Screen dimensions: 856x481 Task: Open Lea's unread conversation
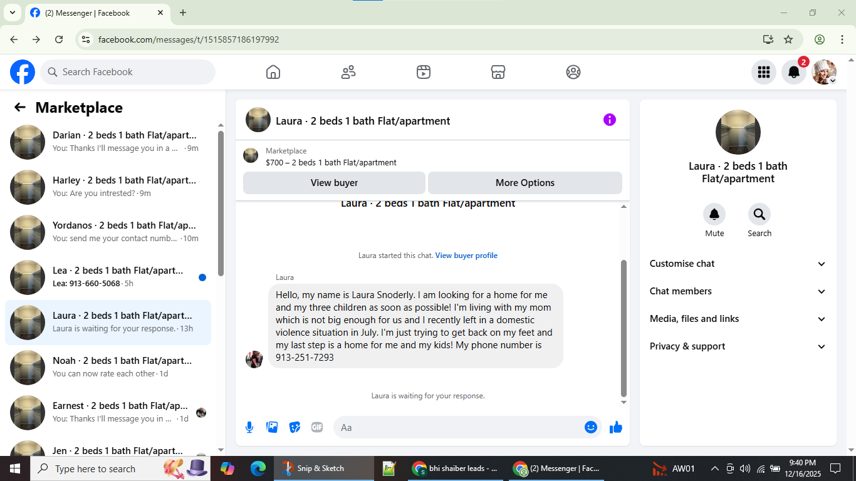click(x=108, y=277)
